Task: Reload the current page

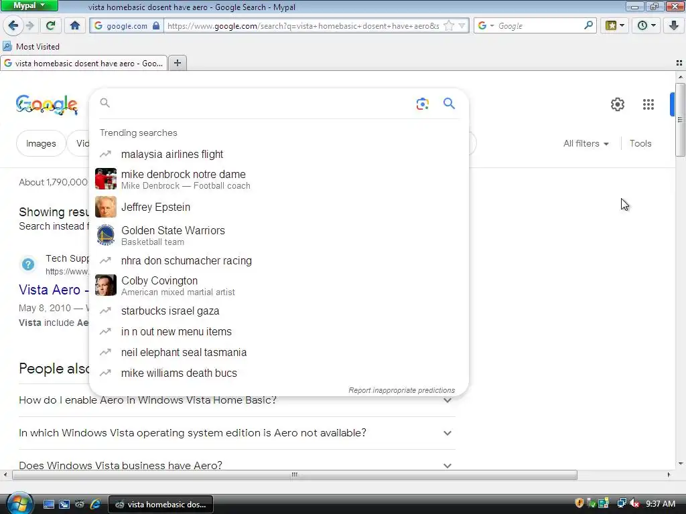Action: [x=50, y=26]
